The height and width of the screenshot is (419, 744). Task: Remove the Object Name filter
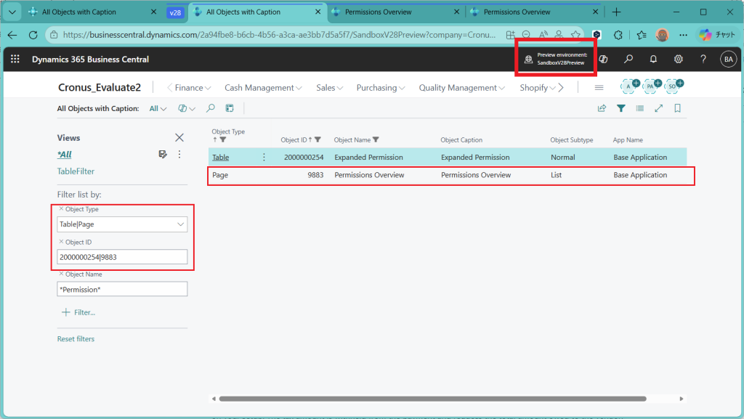click(x=60, y=274)
